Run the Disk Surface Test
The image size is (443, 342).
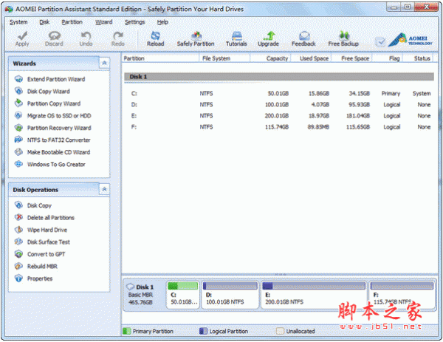click(49, 242)
